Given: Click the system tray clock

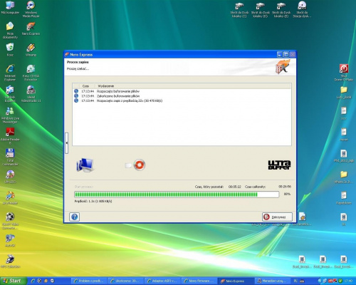Looking at the screenshot, I should [x=349, y=281].
